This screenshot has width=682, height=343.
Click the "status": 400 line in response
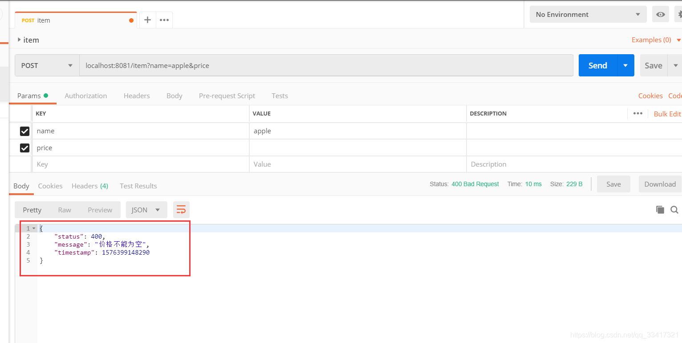point(80,236)
